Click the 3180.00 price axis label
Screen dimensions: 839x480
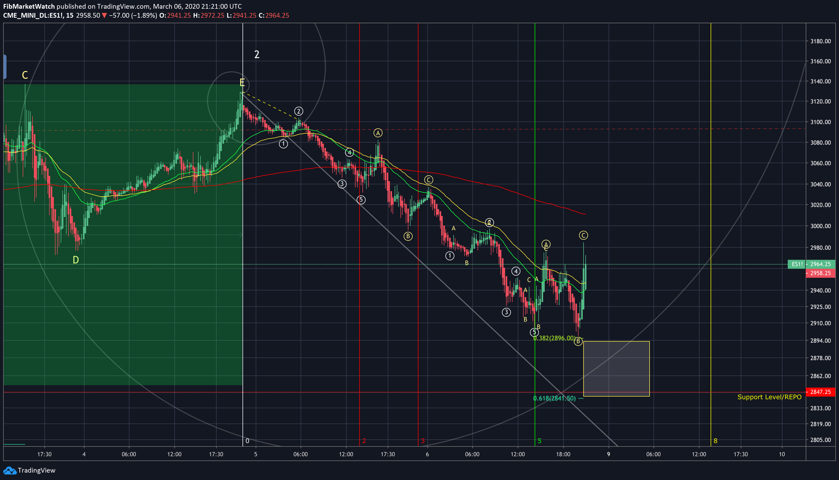[x=821, y=41]
